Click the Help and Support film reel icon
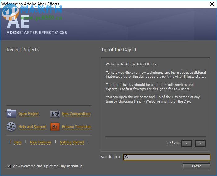The image size is (217, 176). pyautogui.click(x=11, y=127)
